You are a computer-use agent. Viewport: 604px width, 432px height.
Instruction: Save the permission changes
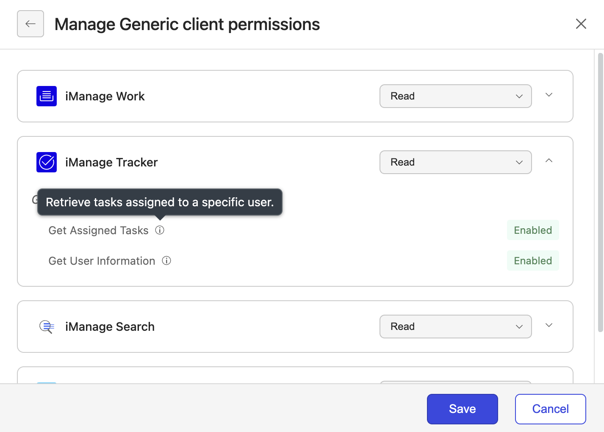tap(463, 409)
